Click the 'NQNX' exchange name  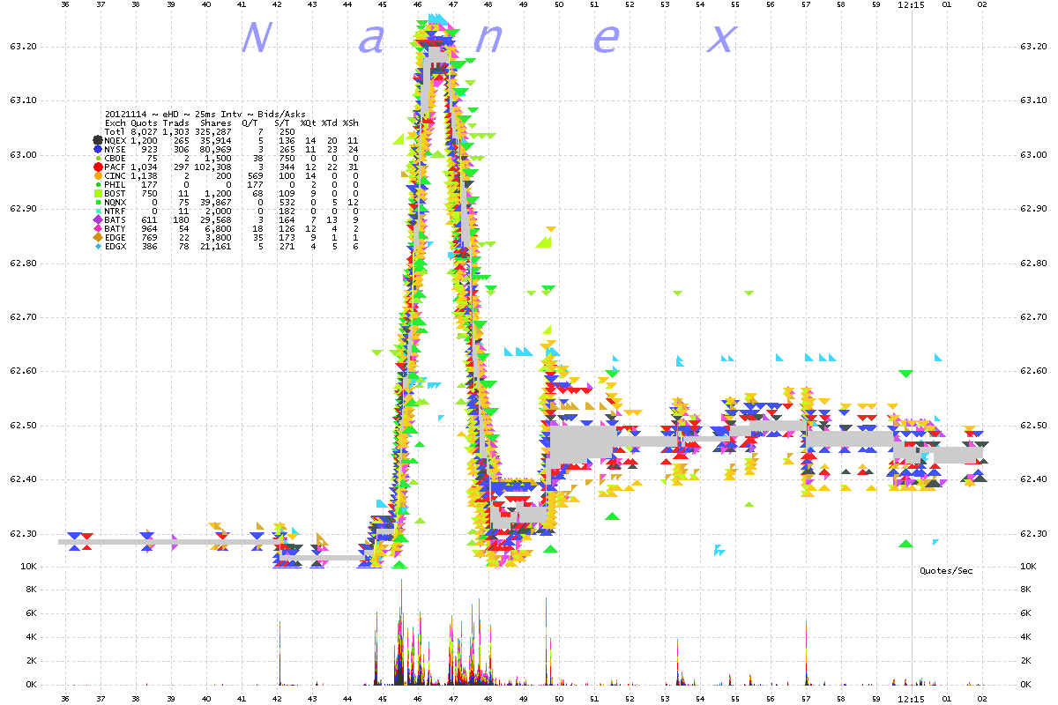tap(115, 203)
